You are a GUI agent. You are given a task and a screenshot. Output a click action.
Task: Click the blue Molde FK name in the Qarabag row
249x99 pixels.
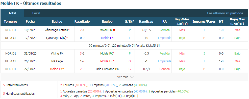(x=107, y=38)
